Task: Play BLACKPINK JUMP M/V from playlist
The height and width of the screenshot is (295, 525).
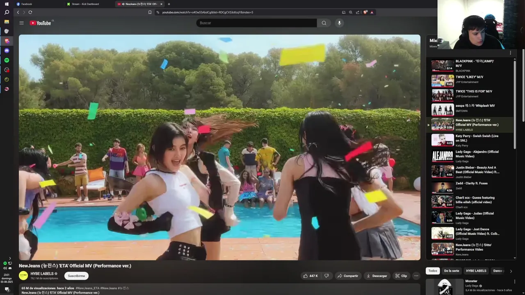Action: (x=471, y=66)
